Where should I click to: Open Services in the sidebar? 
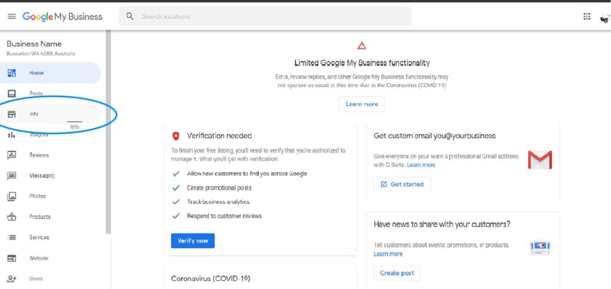(x=50, y=237)
